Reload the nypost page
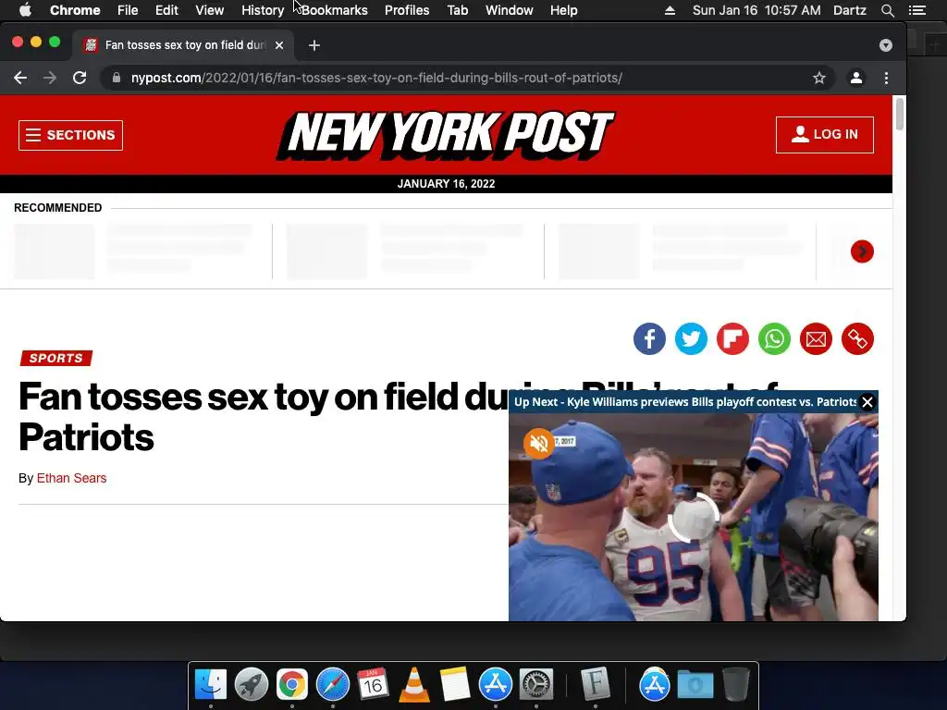 click(x=80, y=78)
